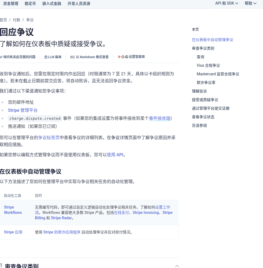Jump to 查看争议状态 in outline
The width and height of the screenshot is (263, 268).
[203, 117]
